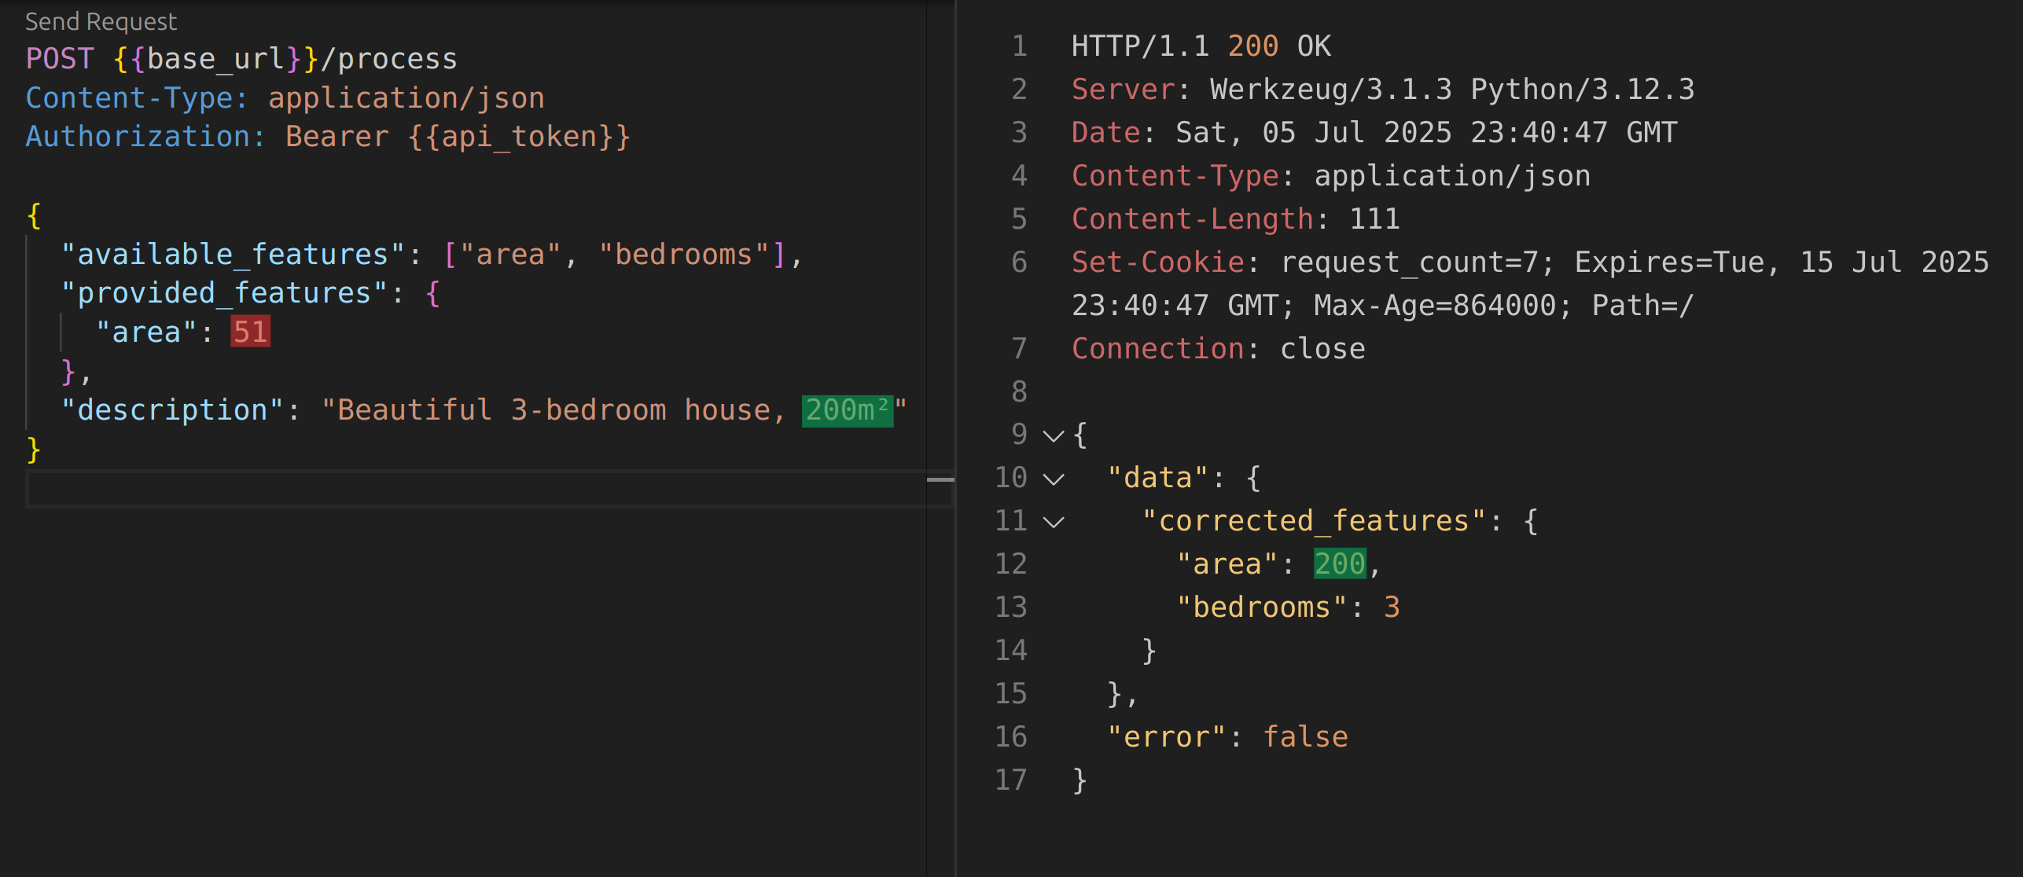The width and height of the screenshot is (2023, 877).
Task: Collapse the "data" object at line 10
Action: (1053, 479)
